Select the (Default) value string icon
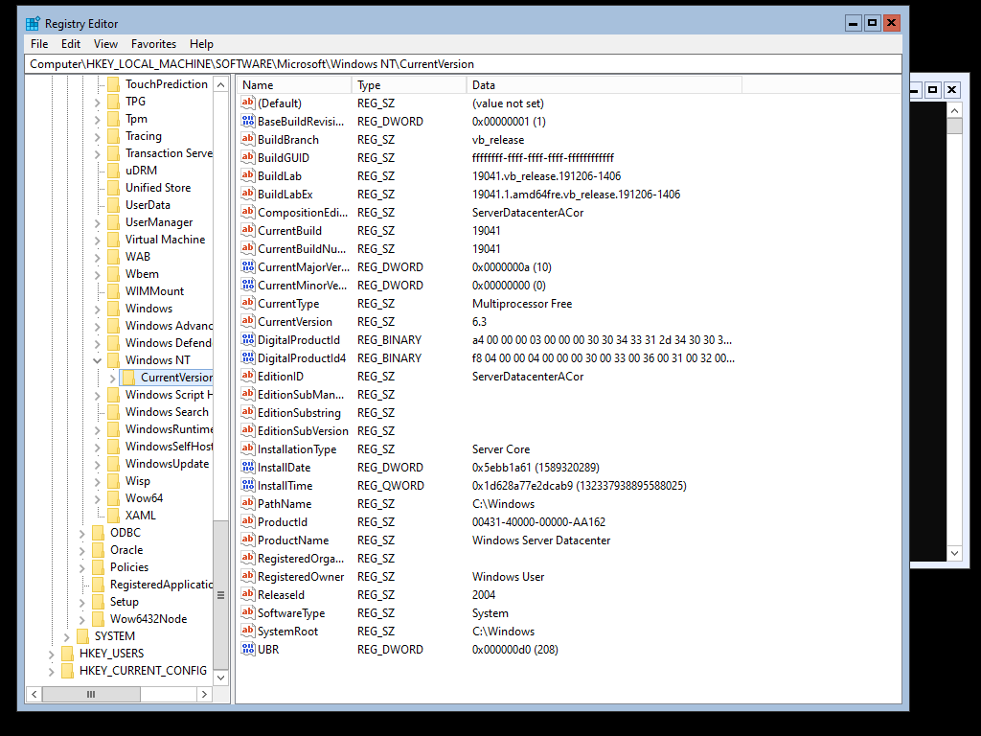The image size is (981, 736). tap(248, 103)
